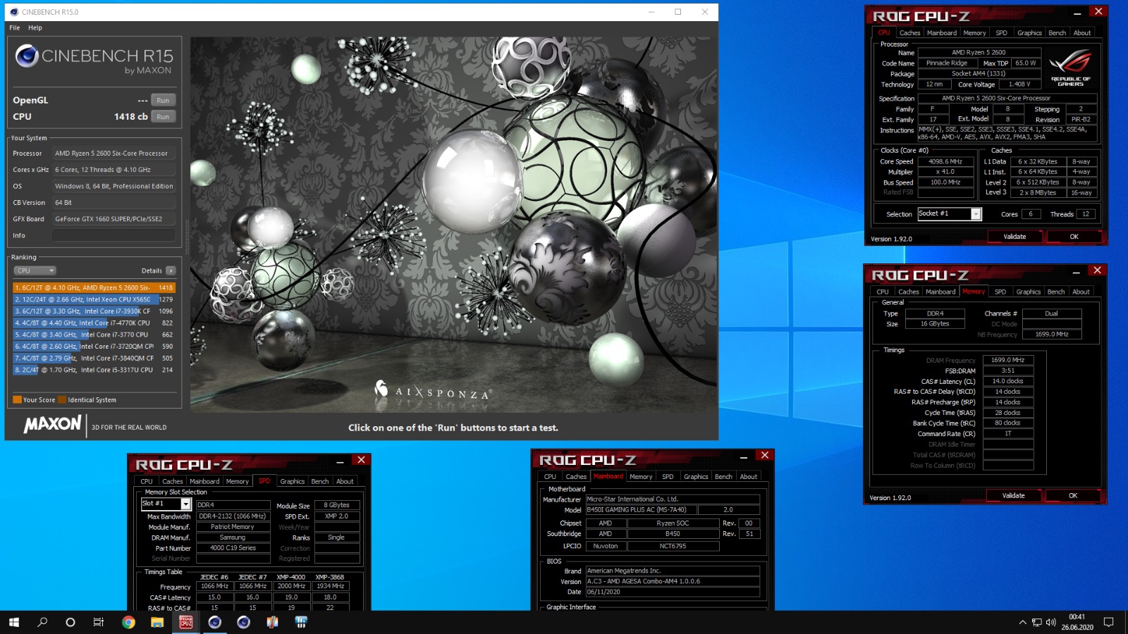Open Cortana circle icon on taskbar
The image size is (1128, 634).
pyautogui.click(x=70, y=622)
